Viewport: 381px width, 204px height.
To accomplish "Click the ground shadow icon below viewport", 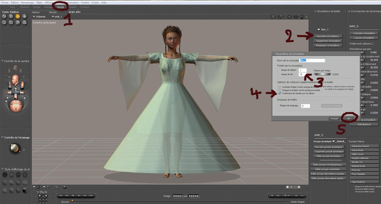I will click(x=65, y=187).
